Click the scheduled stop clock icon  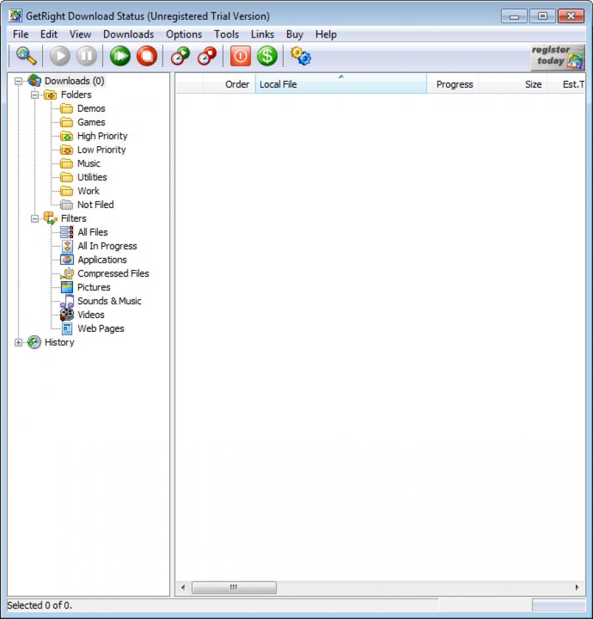207,56
